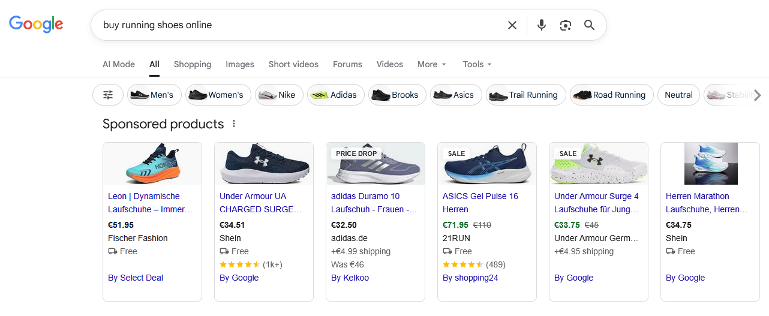Select the Asics filter chip

456,95
